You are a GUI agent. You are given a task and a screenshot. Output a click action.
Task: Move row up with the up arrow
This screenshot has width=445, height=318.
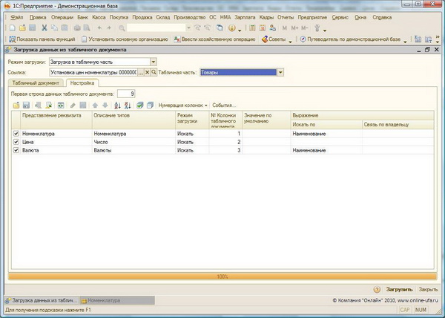95,106
